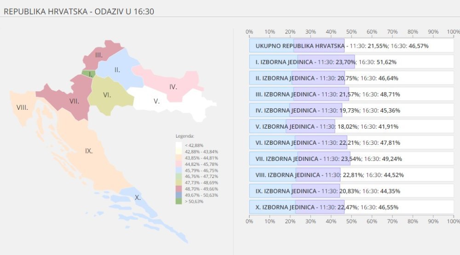Image resolution: width=460 pixels, height=255 pixels.
Task: Click the green > 50,63% legend swatch
Action: pos(178,201)
